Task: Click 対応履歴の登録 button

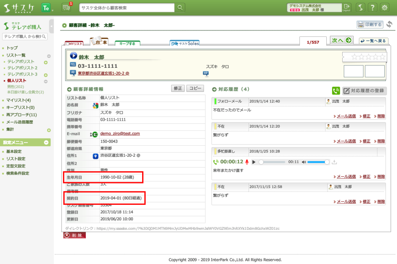Action: click(364, 91)
